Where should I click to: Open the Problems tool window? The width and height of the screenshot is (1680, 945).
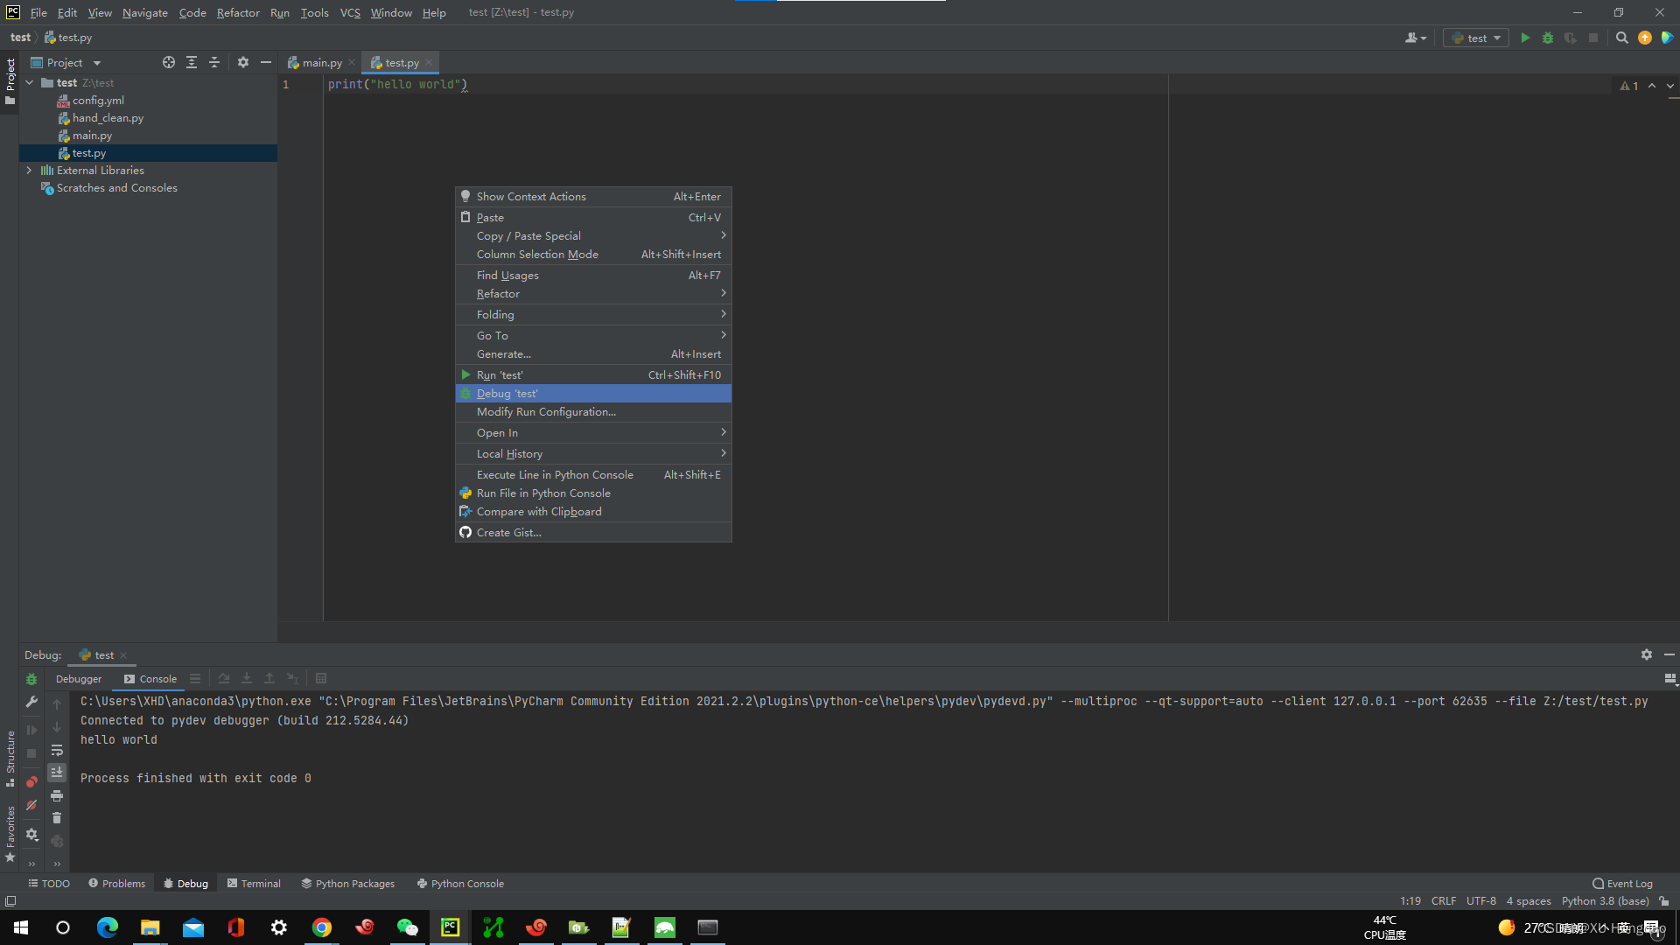pyautogui.click(x=116, y=883)
